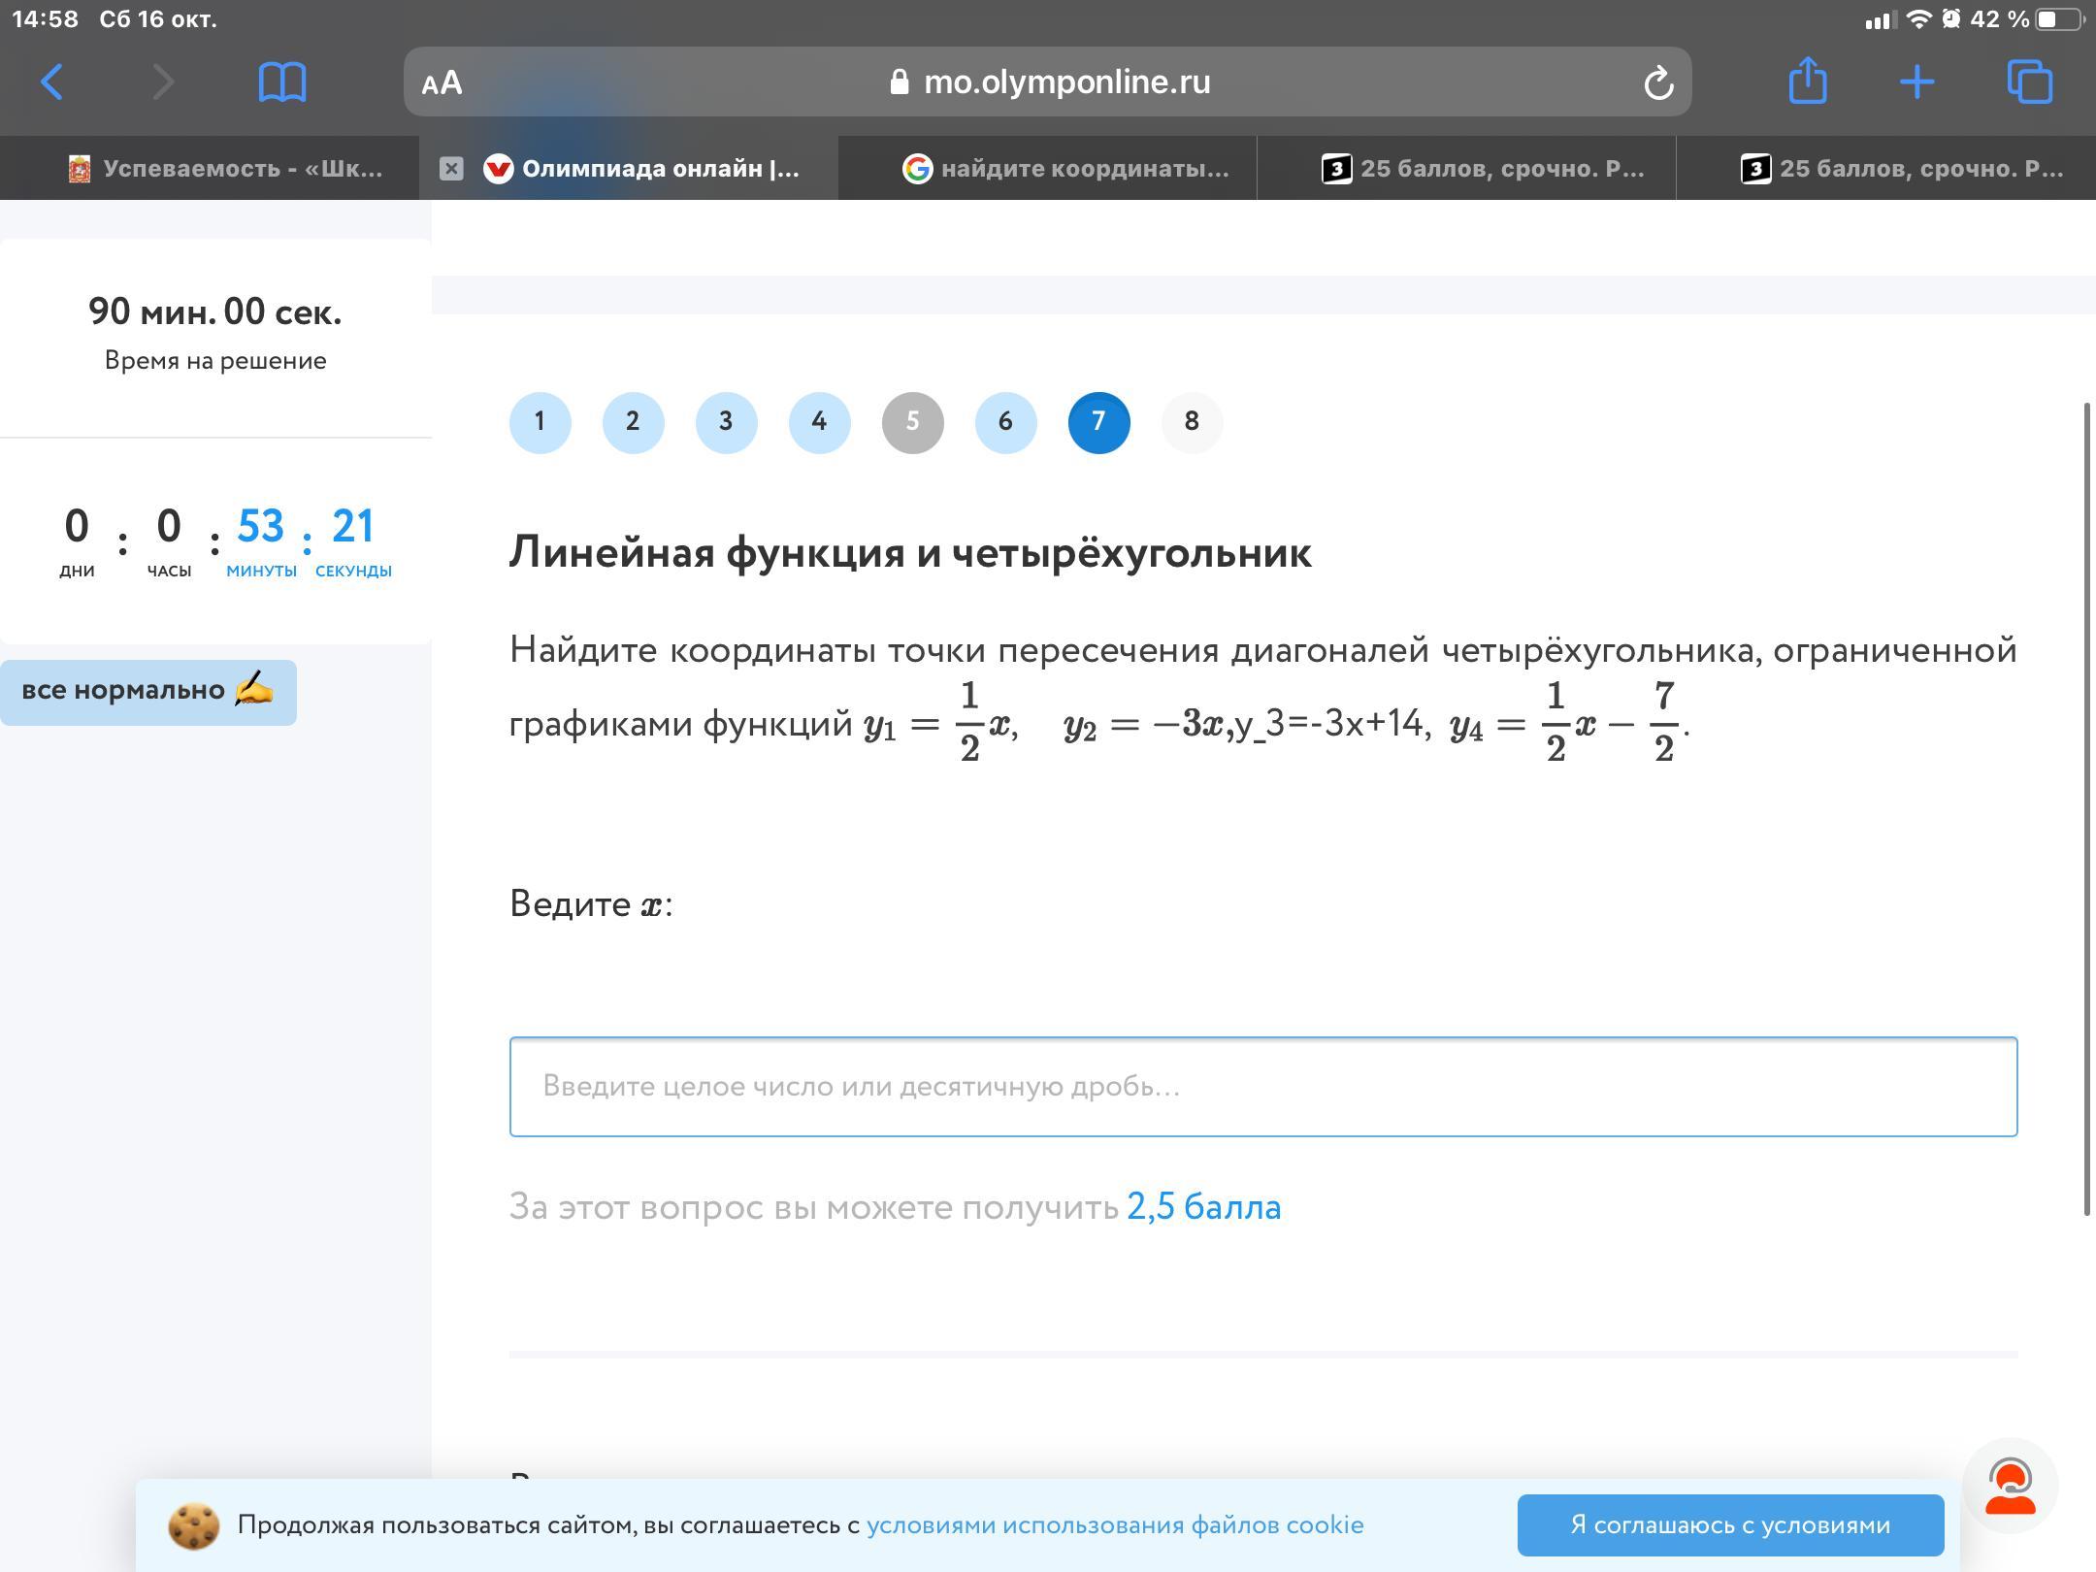This screenshot has height=1572, width=2096.
Task: Go to question 8
Action: click(x=1192, y=422)
